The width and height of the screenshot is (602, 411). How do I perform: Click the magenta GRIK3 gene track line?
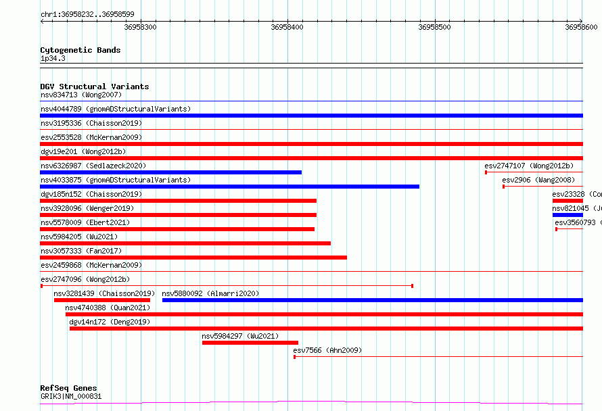(311, 403)
